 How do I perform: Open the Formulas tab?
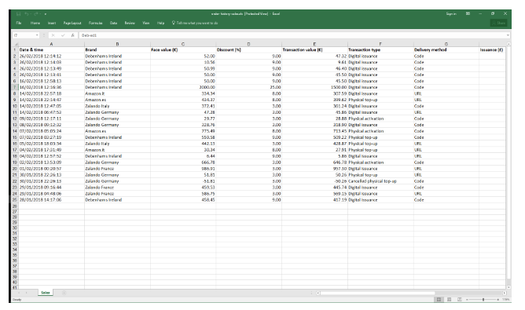coord(95,23)
